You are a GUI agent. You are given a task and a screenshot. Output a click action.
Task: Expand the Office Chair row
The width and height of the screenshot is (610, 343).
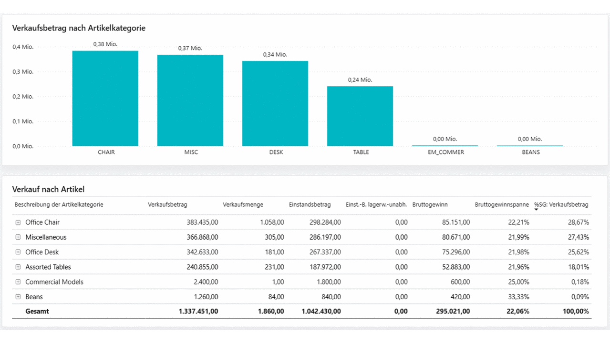pyautogui.click(x=18, y=222)
